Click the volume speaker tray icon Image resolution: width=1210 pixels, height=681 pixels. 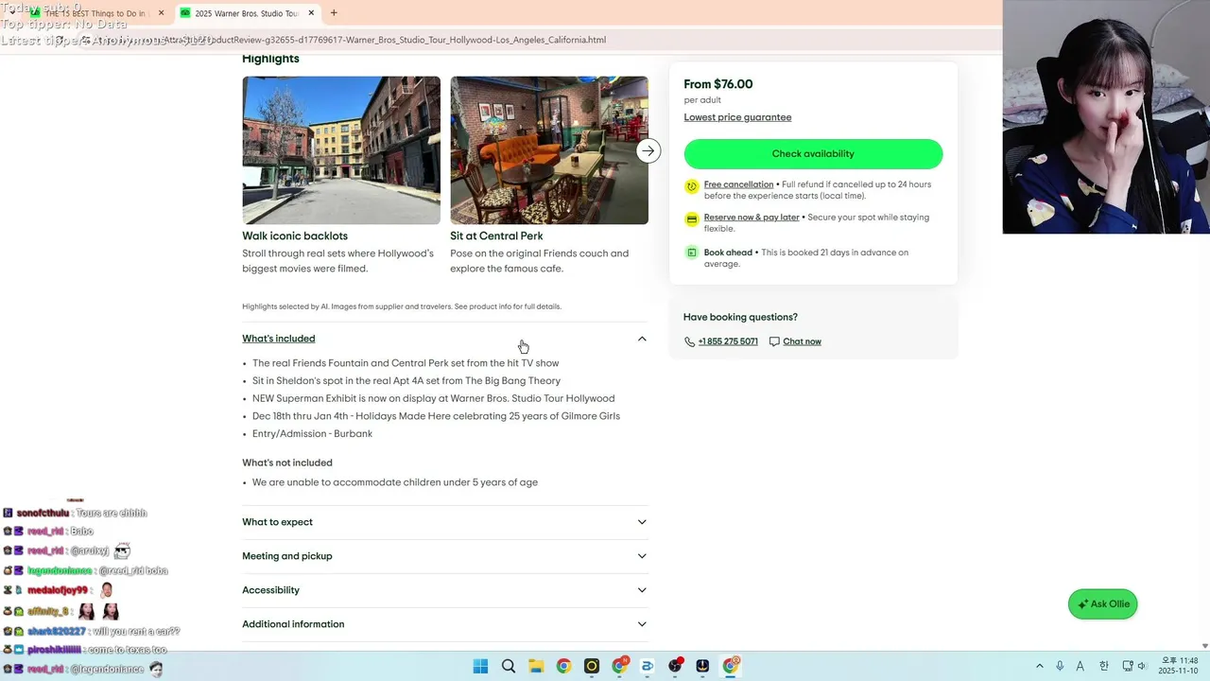(1142, 666)
